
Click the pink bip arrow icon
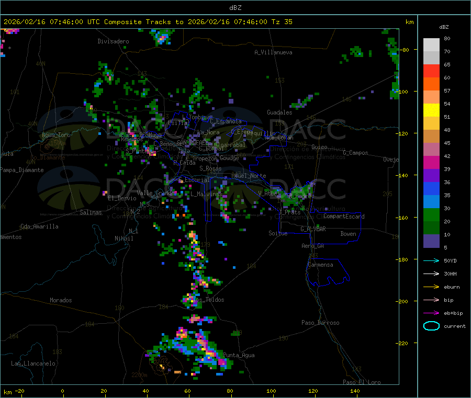431,300
